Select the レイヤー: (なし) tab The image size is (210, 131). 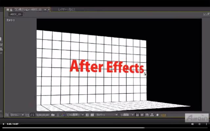(x=66, y=9)
